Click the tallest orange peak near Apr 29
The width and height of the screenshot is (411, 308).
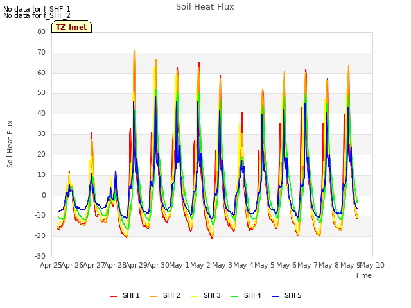pos(134,51)
